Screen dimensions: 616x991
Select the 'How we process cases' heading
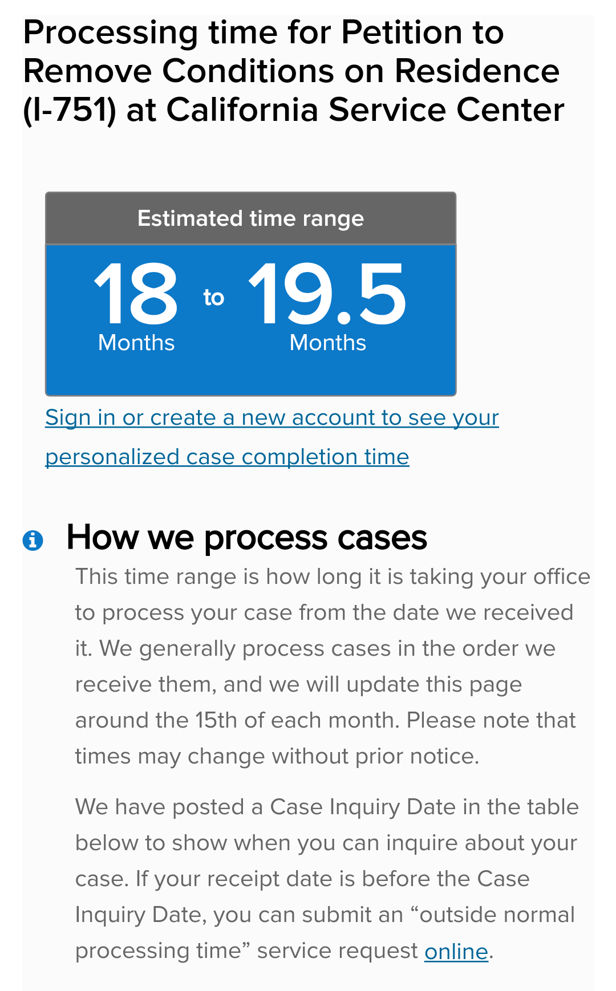pyautogui.click(x=246, y=538)
